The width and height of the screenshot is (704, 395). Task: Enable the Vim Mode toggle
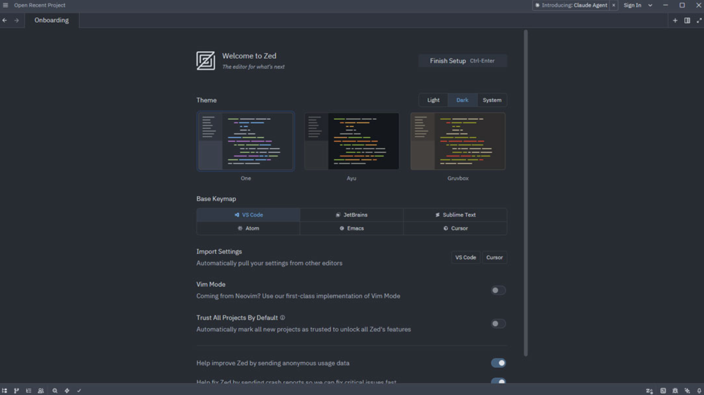pos(498,290)
